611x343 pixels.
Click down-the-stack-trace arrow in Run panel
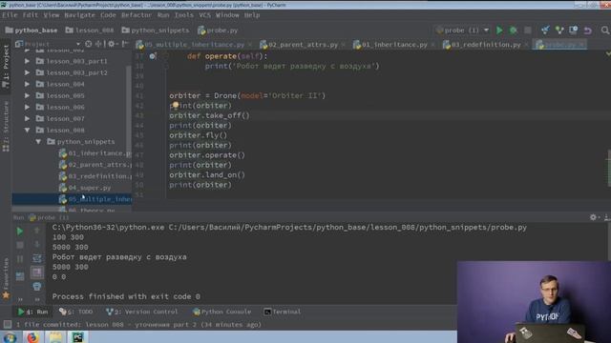37,244
